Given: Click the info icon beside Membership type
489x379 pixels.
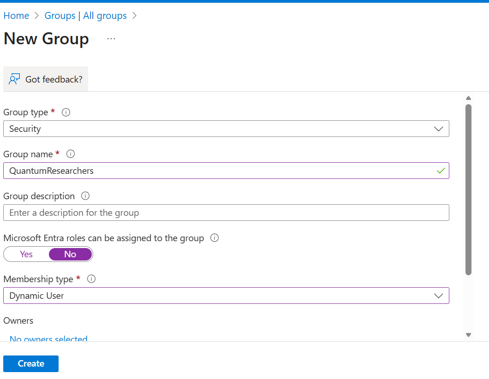Looking at the screenshot, I should point(91,279).
